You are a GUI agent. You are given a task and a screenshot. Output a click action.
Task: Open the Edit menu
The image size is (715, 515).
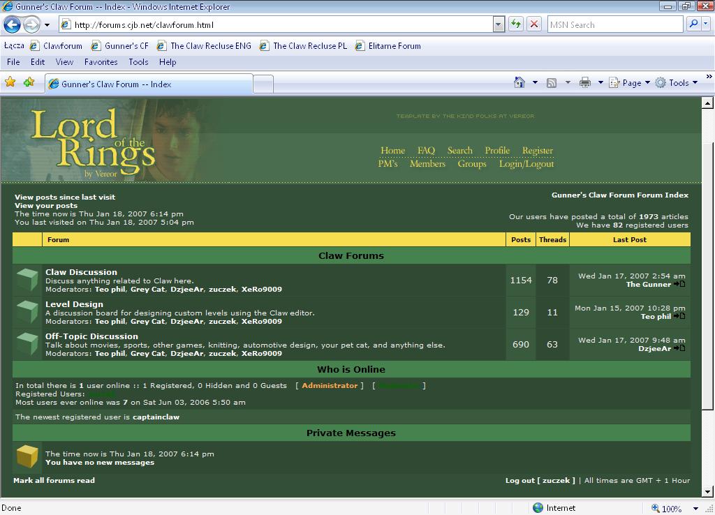pos(38,62)
